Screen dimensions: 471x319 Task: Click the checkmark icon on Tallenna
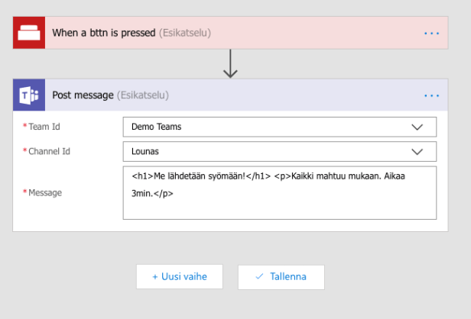click(259, 277)
